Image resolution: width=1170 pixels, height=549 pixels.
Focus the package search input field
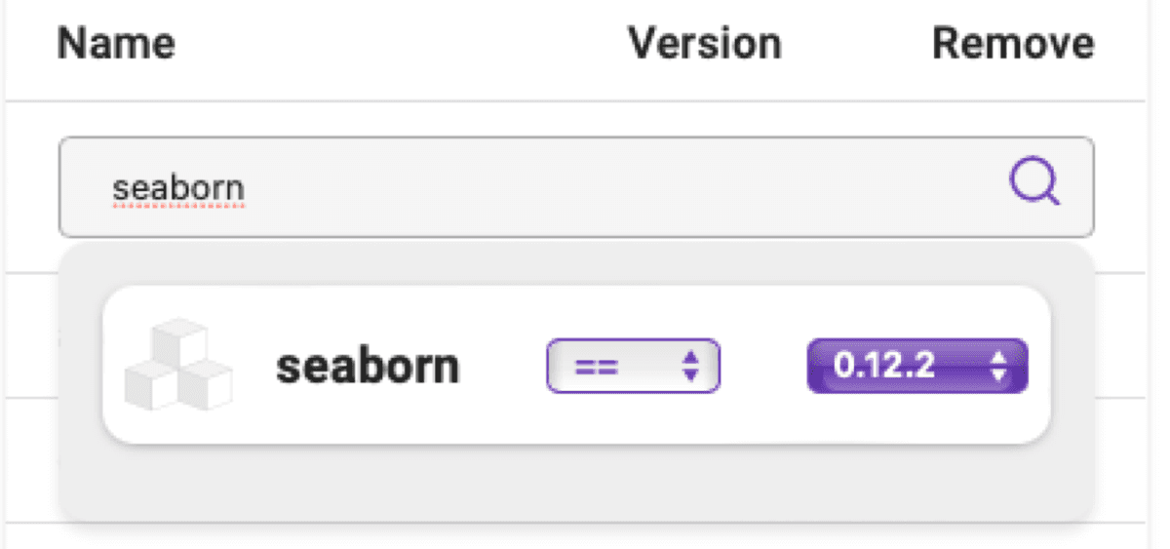point(576,186)
